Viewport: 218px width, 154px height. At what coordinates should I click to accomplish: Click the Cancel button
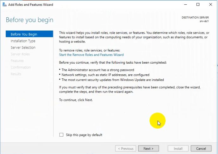201,148
